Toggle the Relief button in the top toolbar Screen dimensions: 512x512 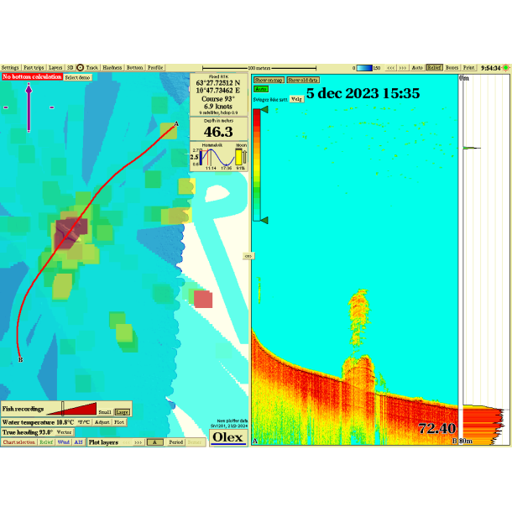tap(434, 67)
